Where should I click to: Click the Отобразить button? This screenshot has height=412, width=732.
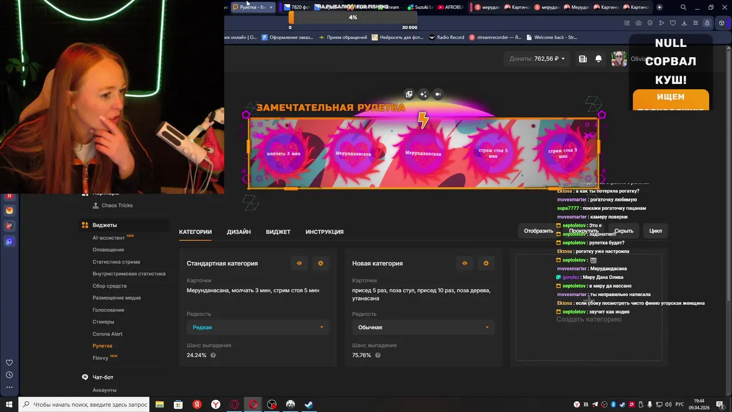coord(538,231)
